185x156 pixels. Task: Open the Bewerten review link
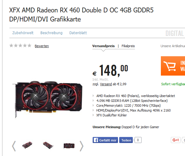coord(42,46)
